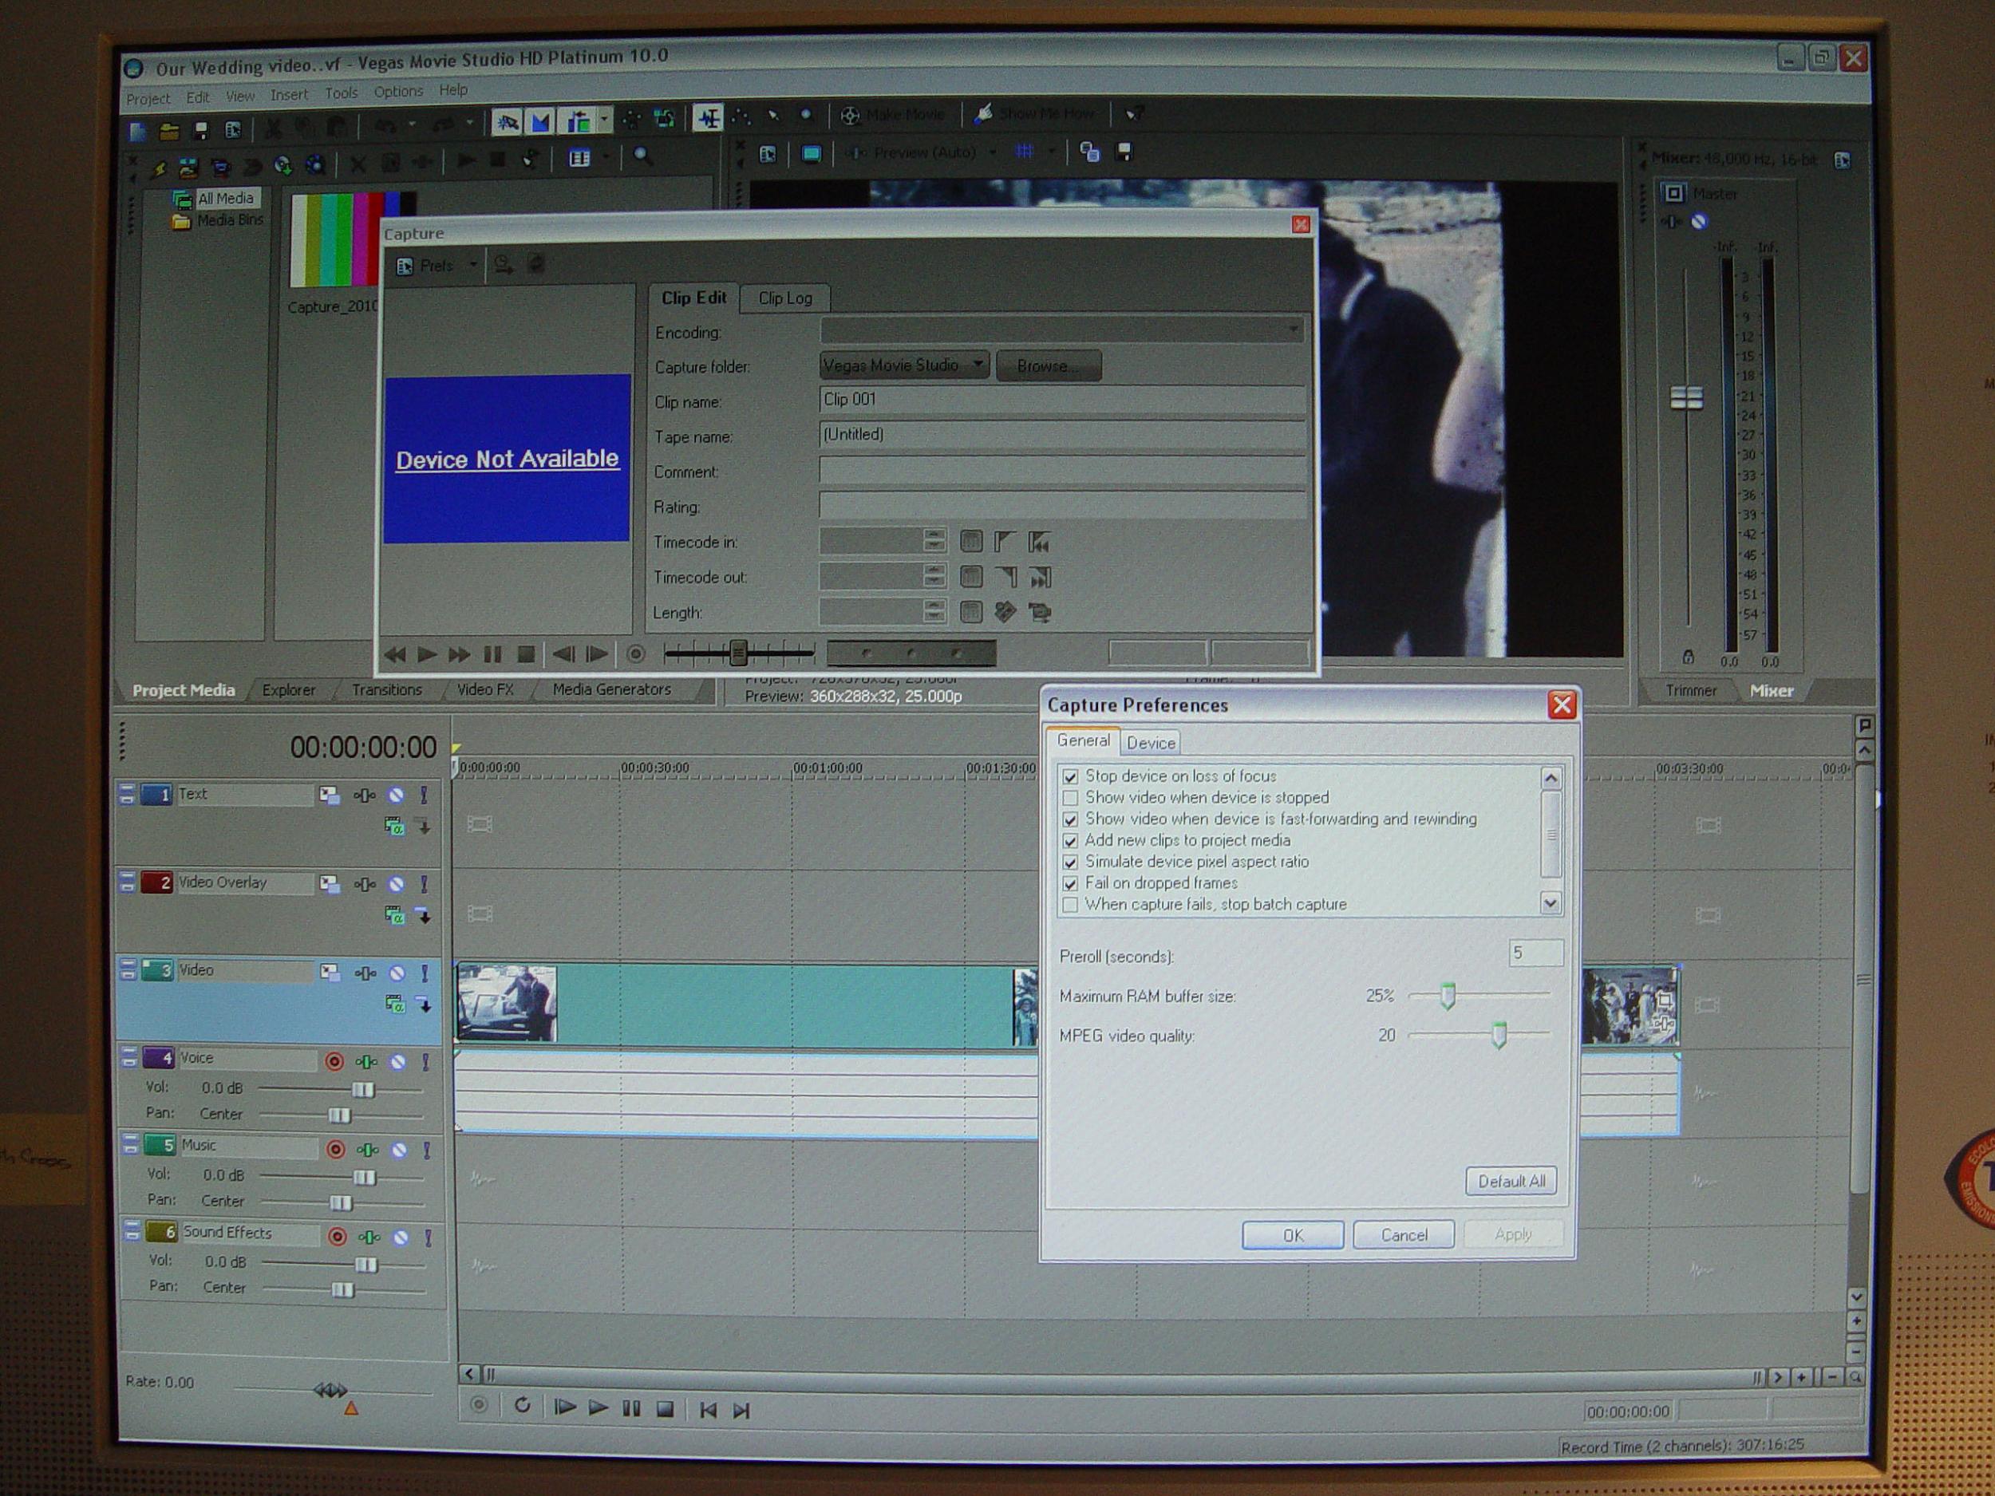Expand the Prefs dropdown arrow
This screenshot has height=1496, width=1995.
tap(472, 265)
